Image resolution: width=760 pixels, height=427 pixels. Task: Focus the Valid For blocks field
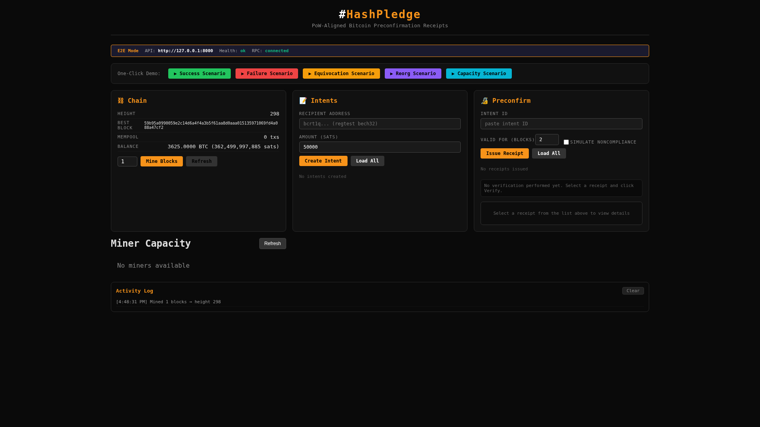point(547,140)
